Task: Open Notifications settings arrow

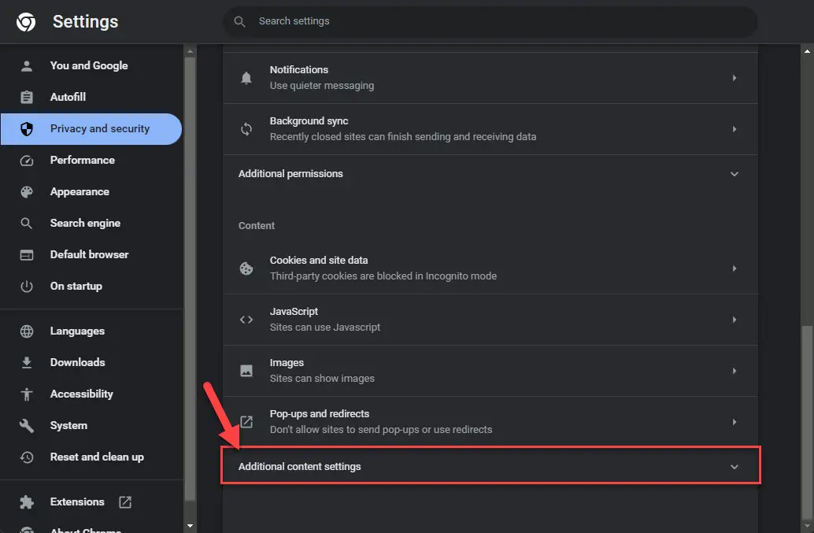Action: (734, 78)
